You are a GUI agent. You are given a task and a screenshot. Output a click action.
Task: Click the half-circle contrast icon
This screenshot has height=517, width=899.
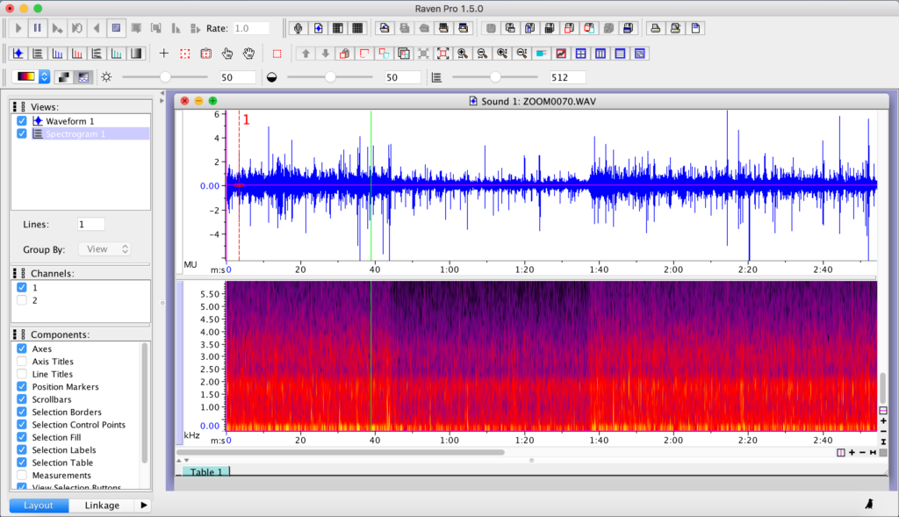(271, 77)
